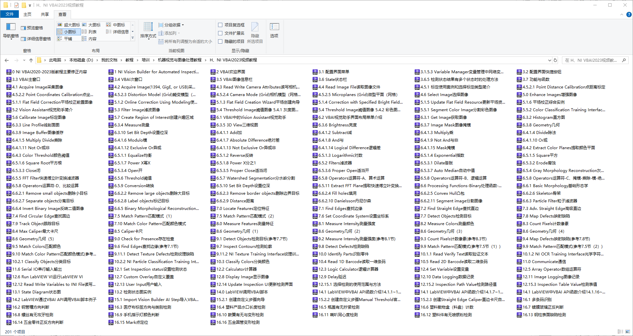This screenshot has height=336, width=633.
Task: Go up one folder level
Action: click(31, 60)
